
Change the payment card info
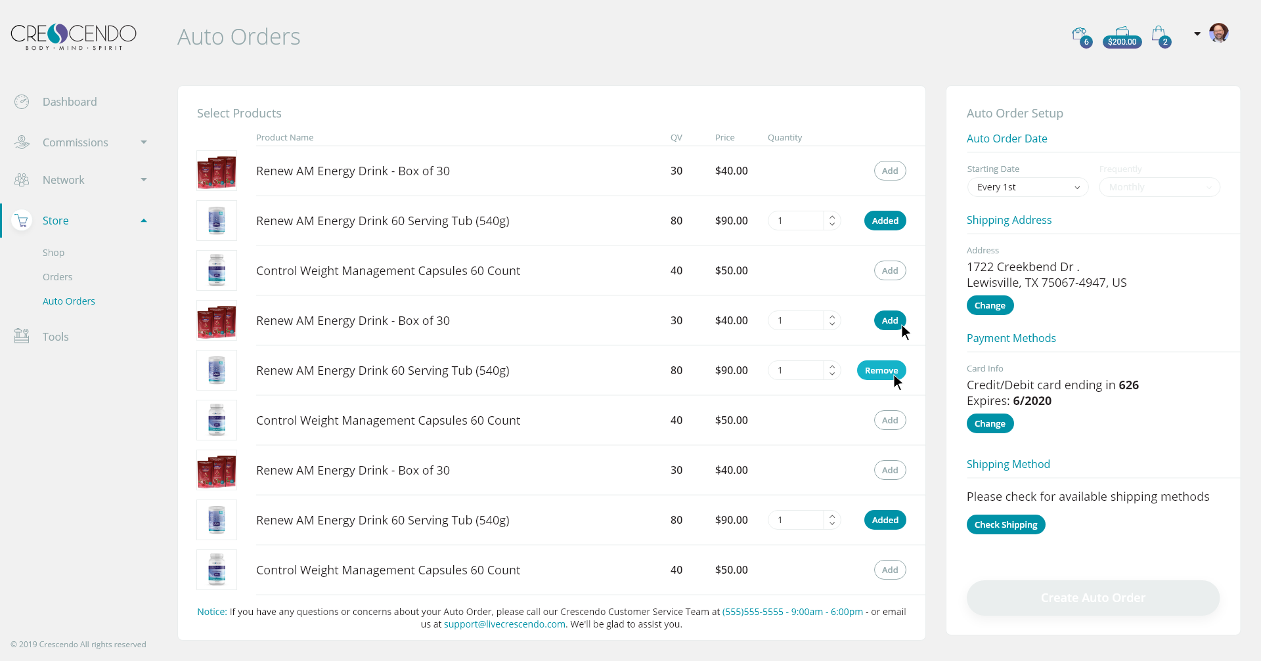coord(990,423)
